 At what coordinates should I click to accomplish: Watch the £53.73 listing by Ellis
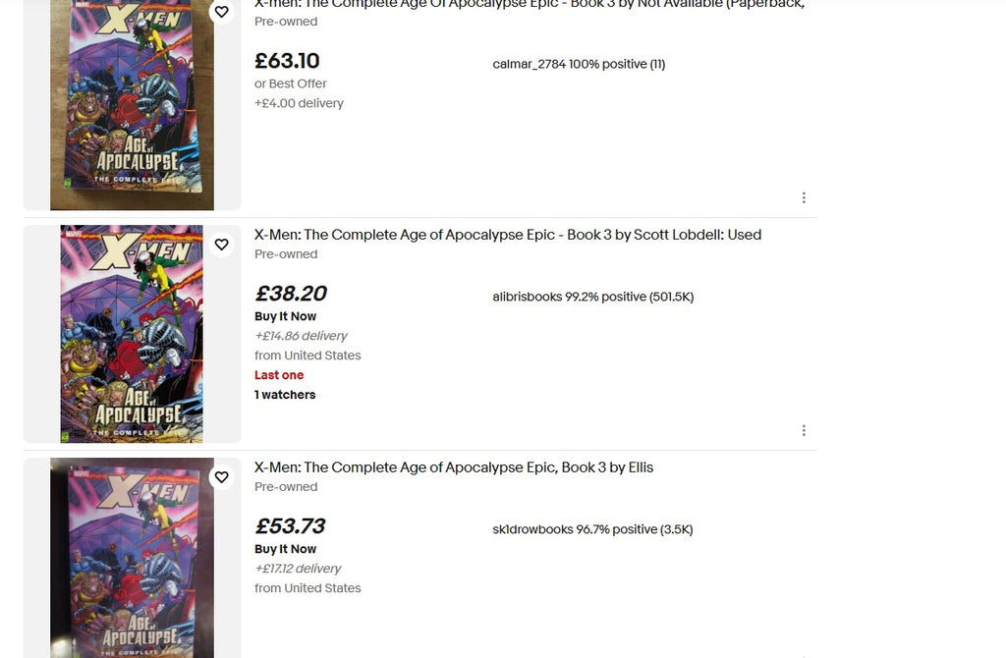222,477
